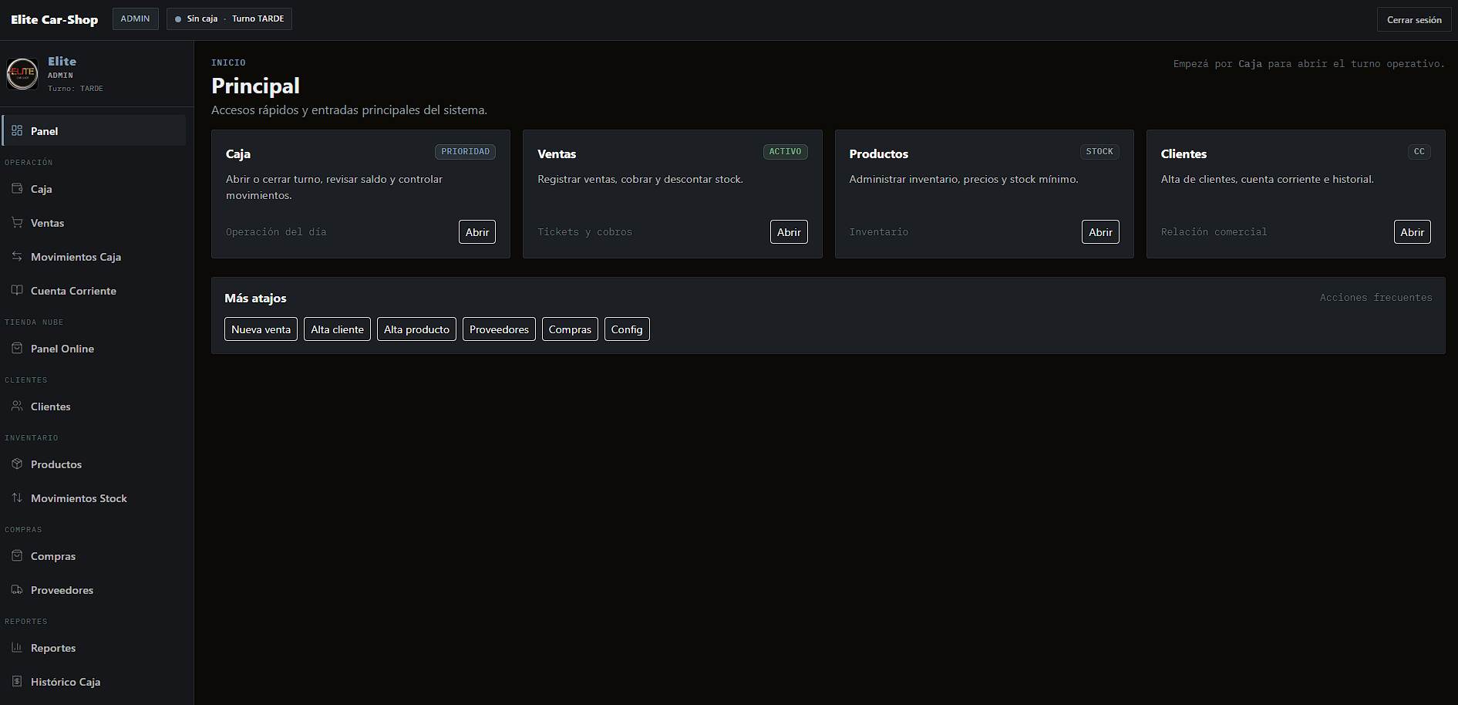The width and height of the screenshot is (1458, 705).
Task: Click the Config shortcut button
Action: (627, 329)
